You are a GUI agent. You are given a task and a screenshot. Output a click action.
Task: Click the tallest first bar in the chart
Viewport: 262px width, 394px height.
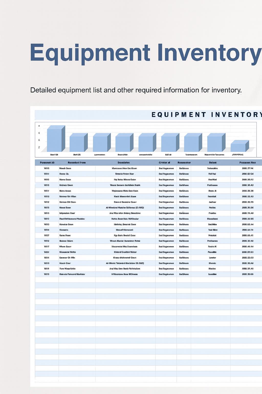point(56,139)
